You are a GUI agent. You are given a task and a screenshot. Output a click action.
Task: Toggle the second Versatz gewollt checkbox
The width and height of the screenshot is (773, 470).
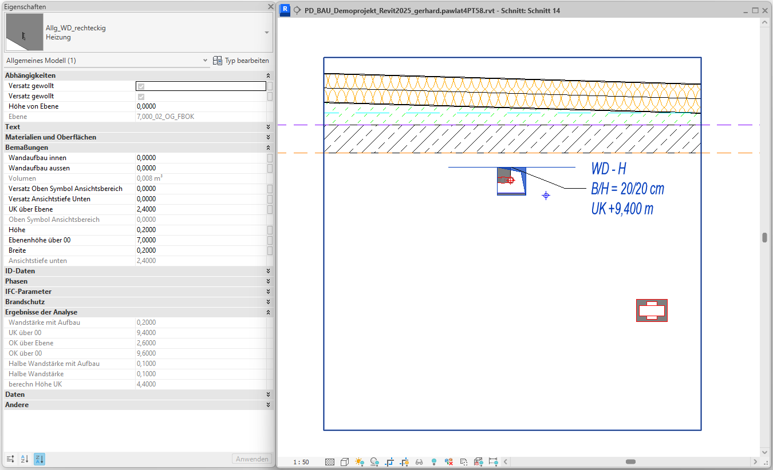(x=140, y=96)
